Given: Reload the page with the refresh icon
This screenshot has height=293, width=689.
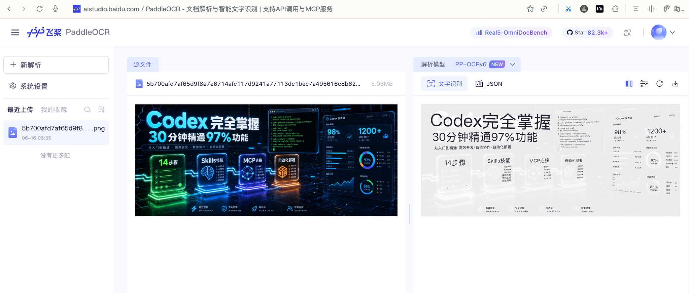Looking at the screenshot, I should point(39,9).
